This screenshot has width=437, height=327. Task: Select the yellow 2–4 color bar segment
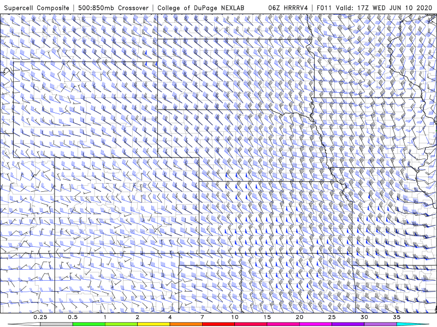[x=153, y=324]
